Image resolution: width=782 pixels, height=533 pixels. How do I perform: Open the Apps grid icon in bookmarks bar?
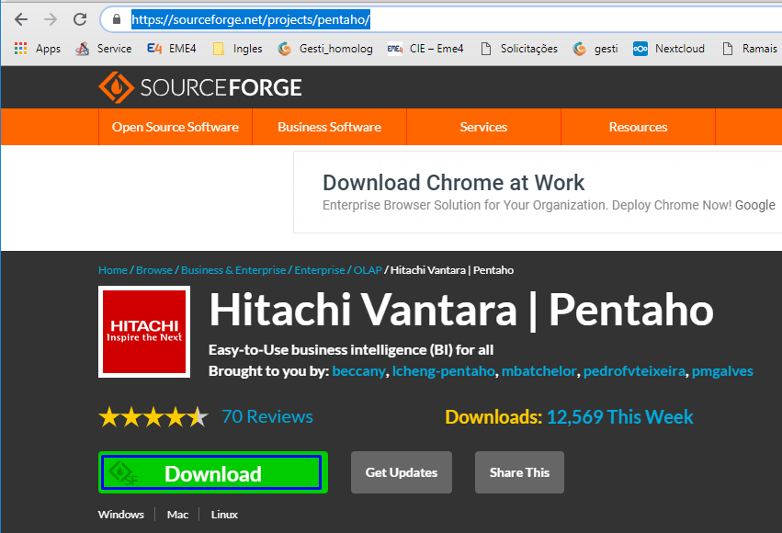20,49
